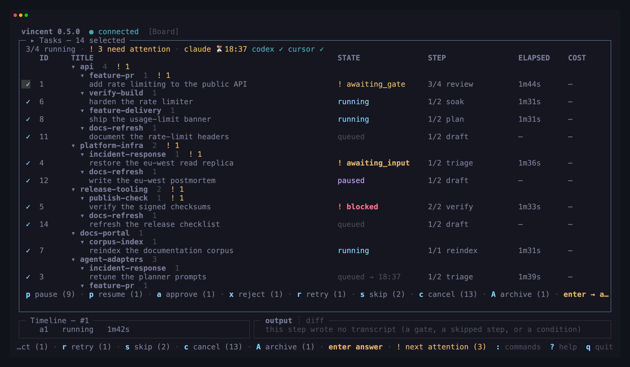Image resolution: width=630 pixels, height=367 pixels.
Task: Toggle selection checkmark for task 8
Action: [x=28, y=120]
